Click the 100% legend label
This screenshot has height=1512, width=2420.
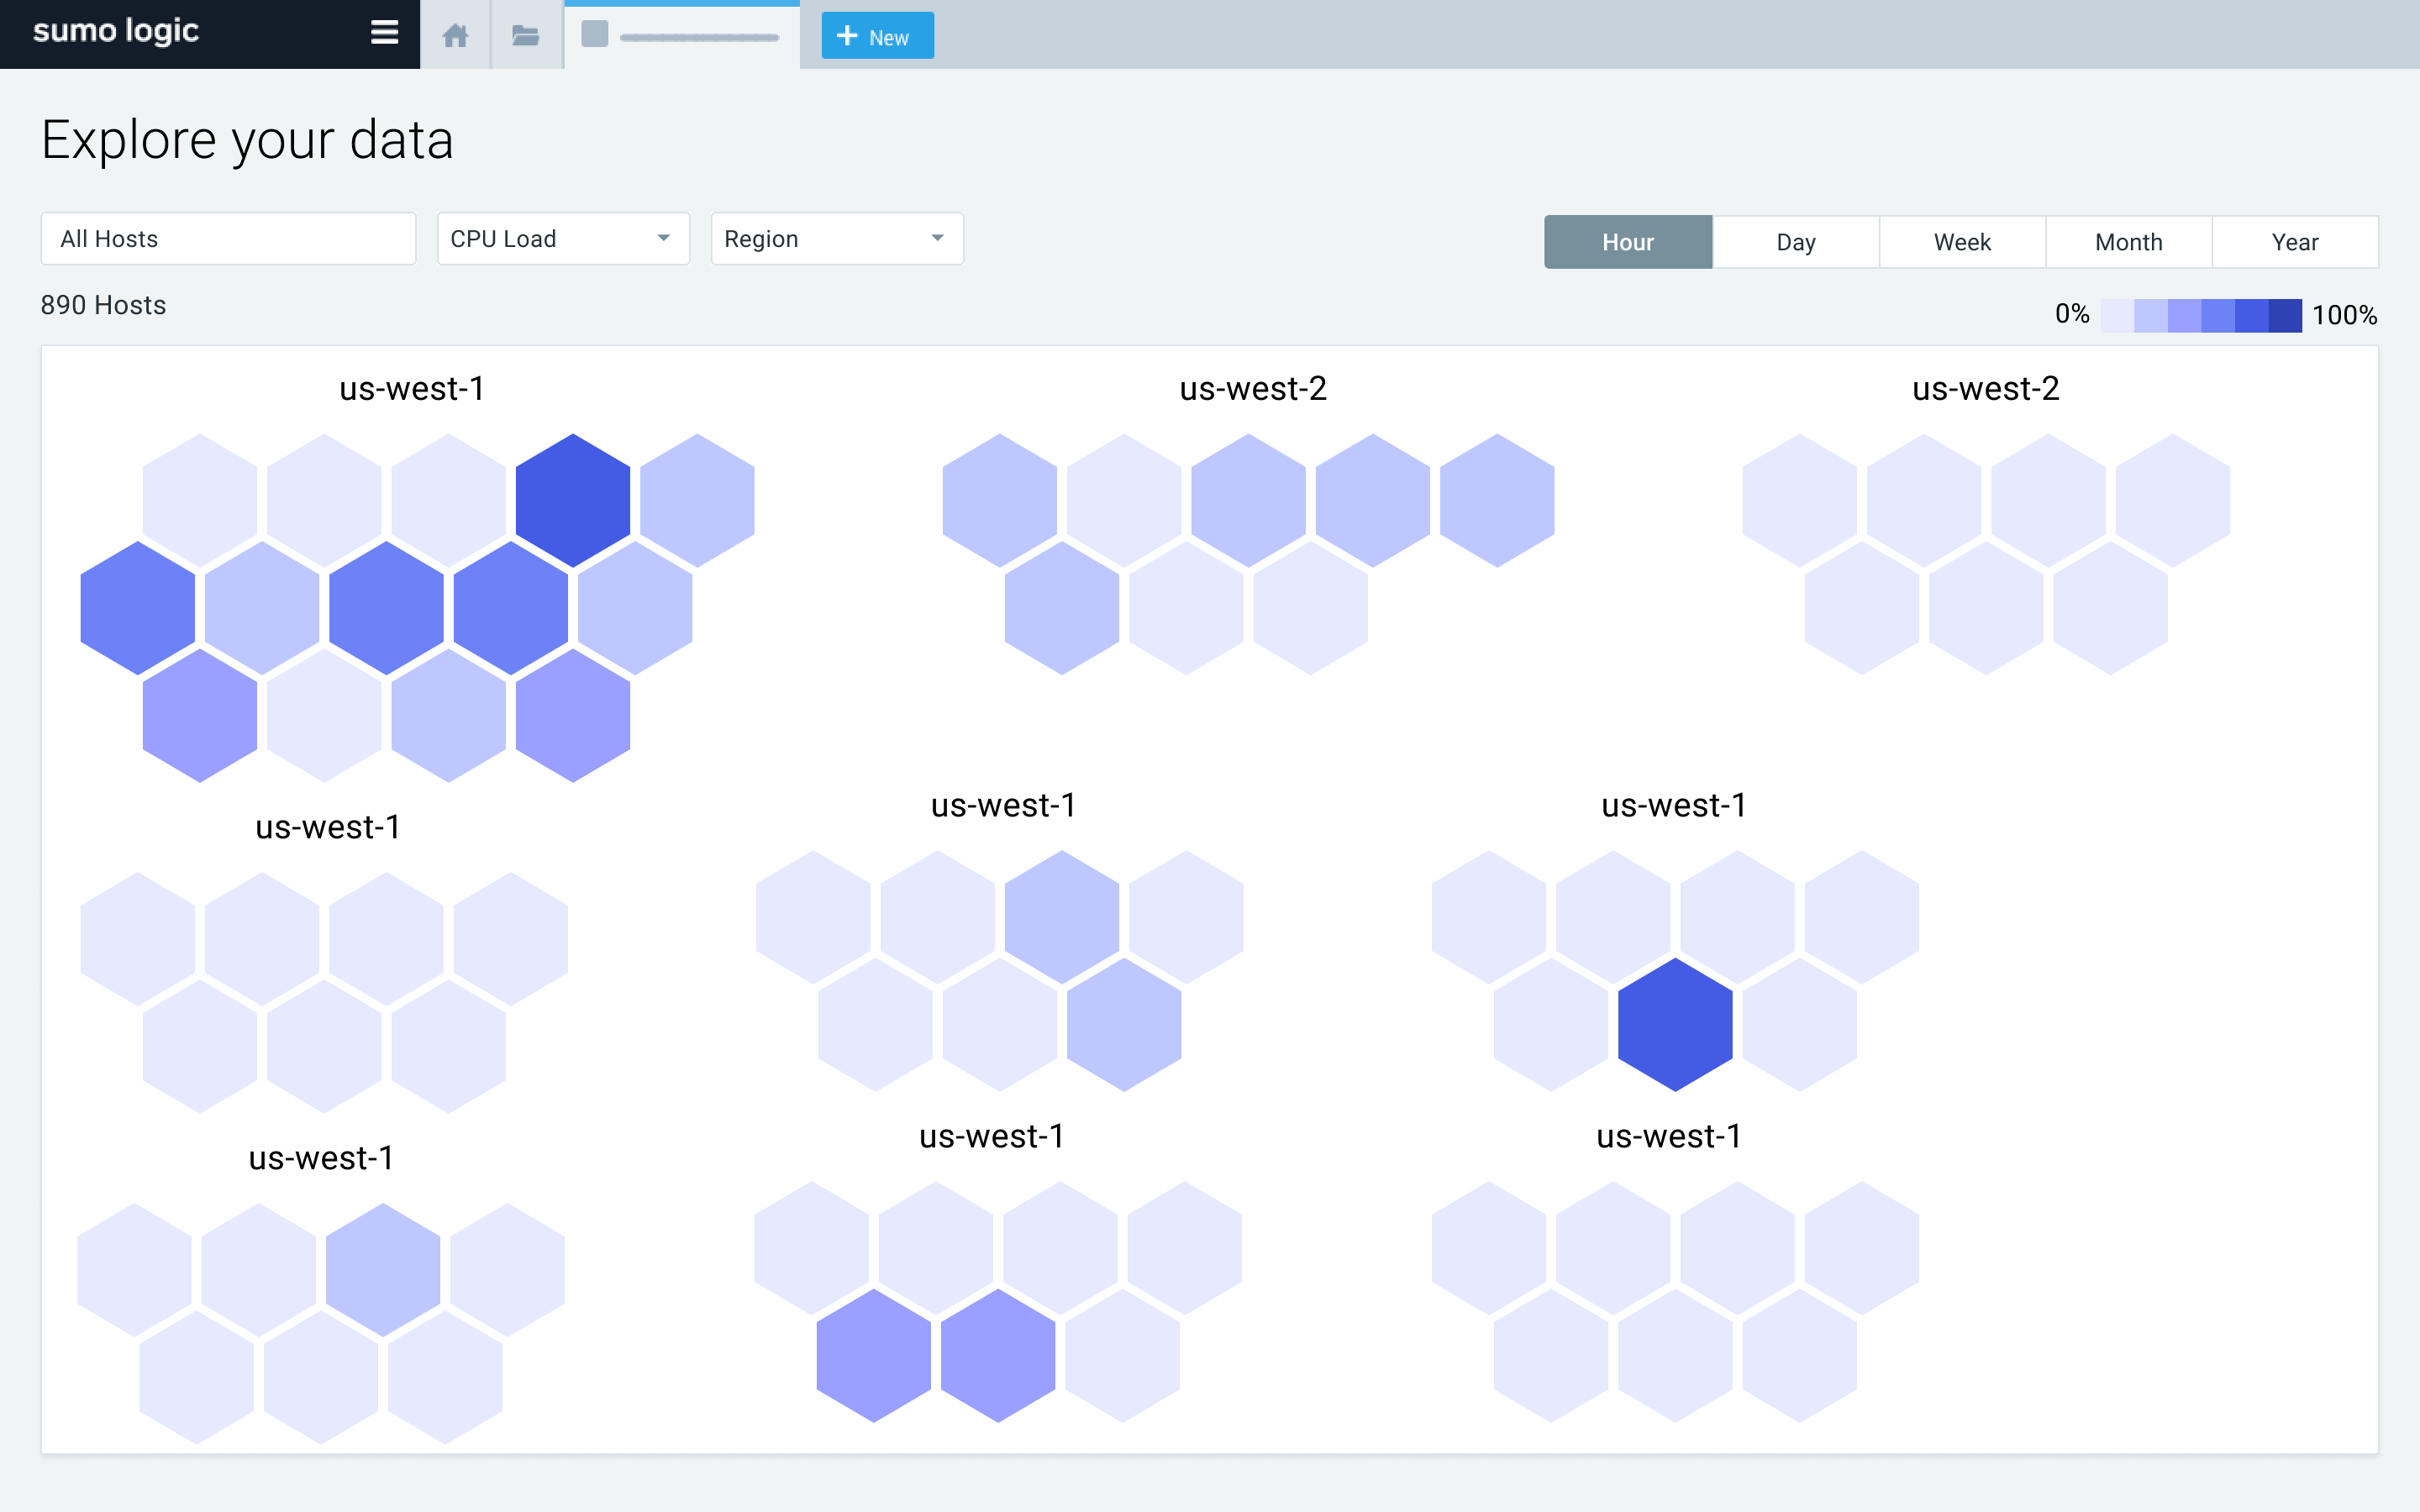(x=2344, y=315)
